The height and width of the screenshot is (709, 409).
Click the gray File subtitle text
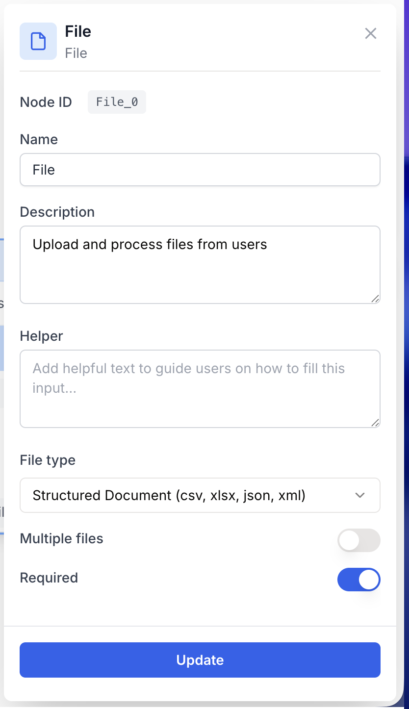[76, 53]
